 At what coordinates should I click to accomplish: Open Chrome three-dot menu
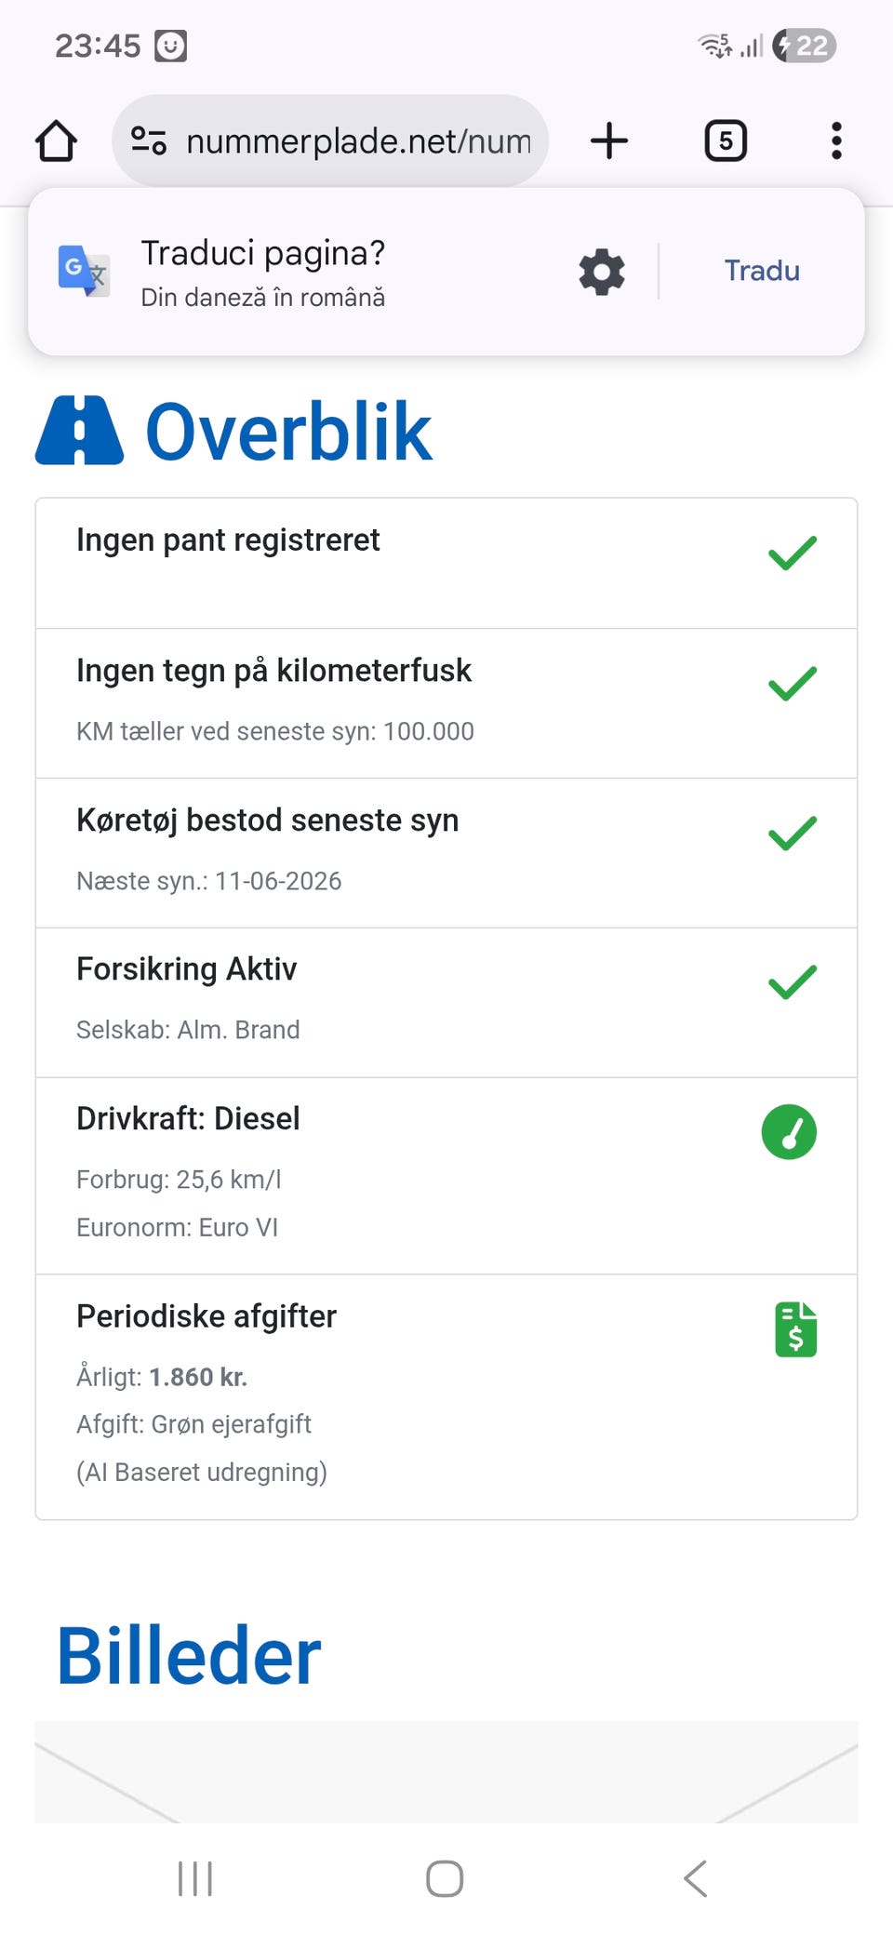pos(836,141)
